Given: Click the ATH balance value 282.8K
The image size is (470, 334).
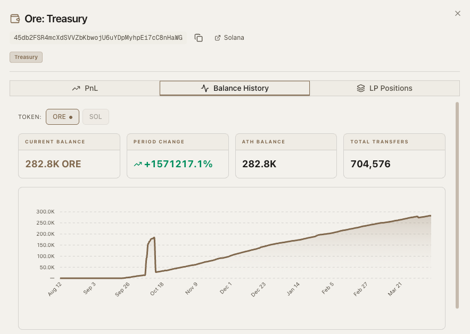Looking at the screenshot, I should coord(259,164).
